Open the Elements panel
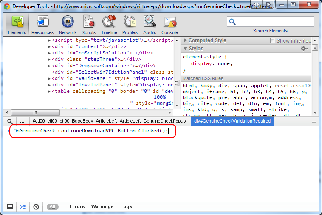 (x=17, y=25)
